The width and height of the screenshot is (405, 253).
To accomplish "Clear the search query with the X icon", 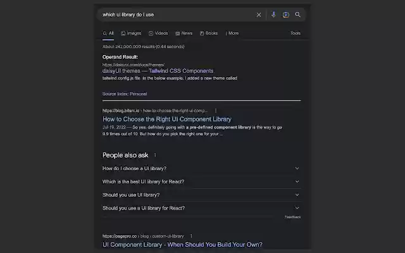I will 259,15.
